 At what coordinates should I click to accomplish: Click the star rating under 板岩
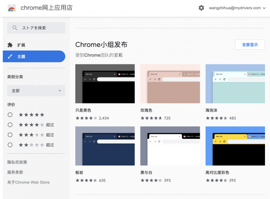click(x=86, y=180)
